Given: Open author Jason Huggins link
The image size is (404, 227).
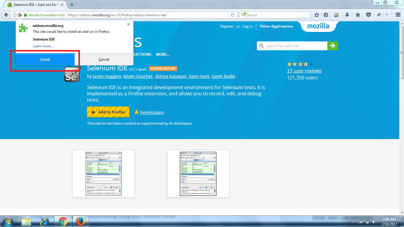Looking at the screenshot, I should pos(107,76).
